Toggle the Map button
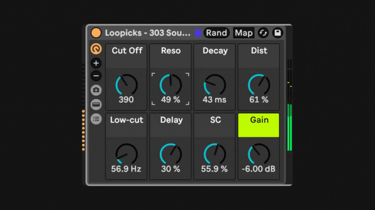Viewport: 375px width, 210px height. [244, 33]
